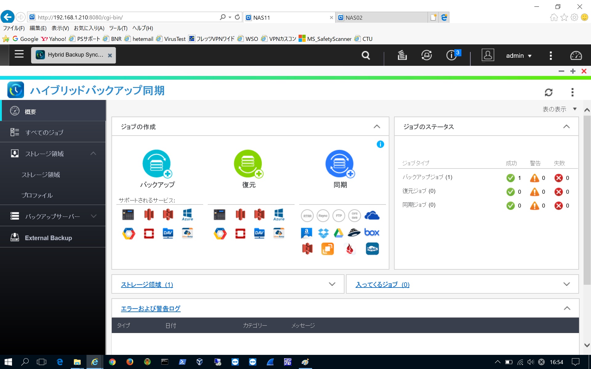
Task: Expand the 入ってくるジョブ (0) section
Action: click(x=566, y=284)
